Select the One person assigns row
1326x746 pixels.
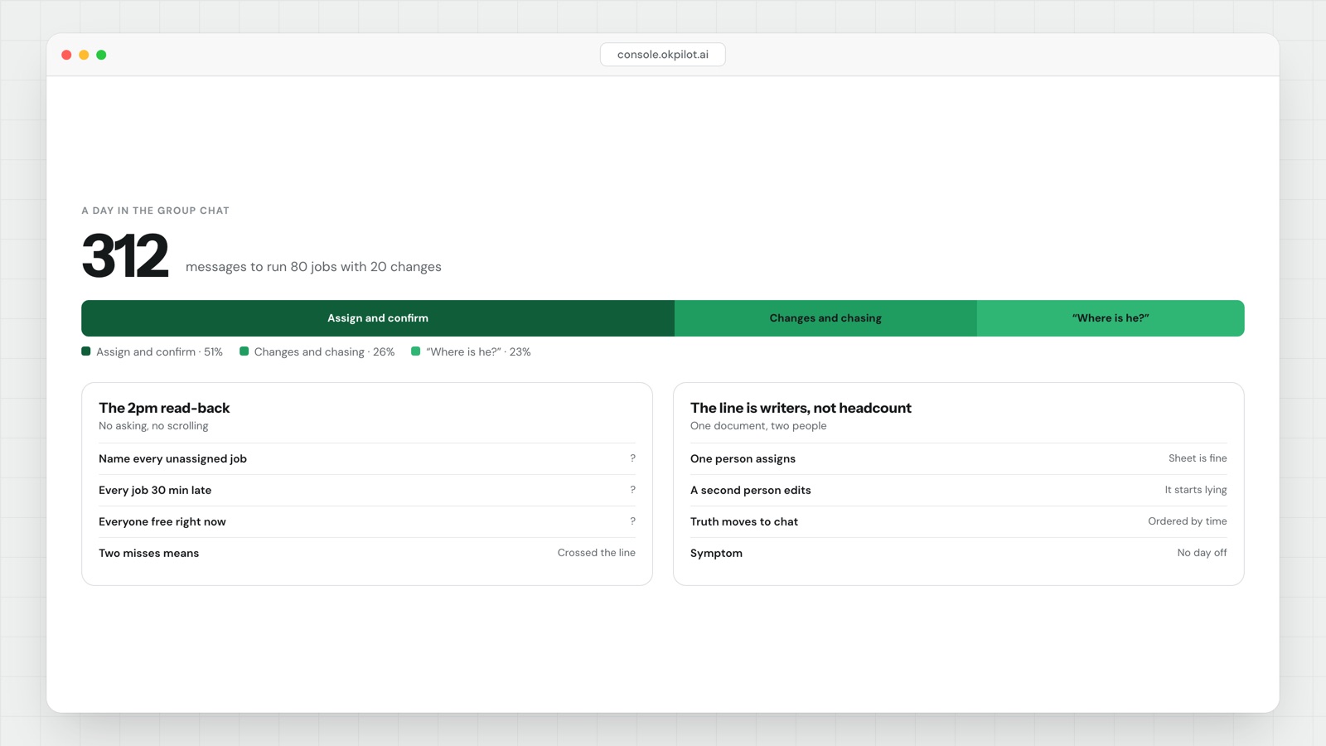click(959, 458)
